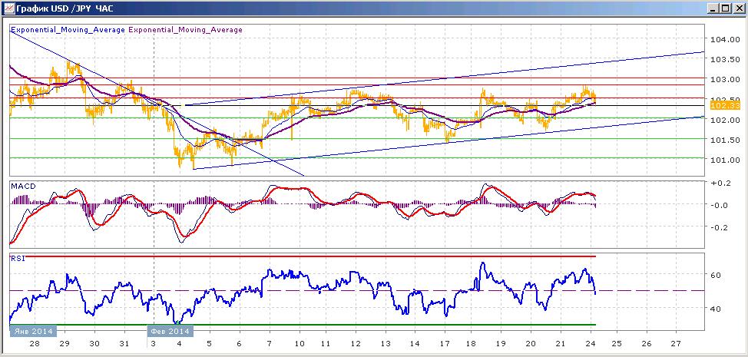This screenshot has height=357, width=748.
Task: Click the 103.00 price axis label
Action: (725, 80)
